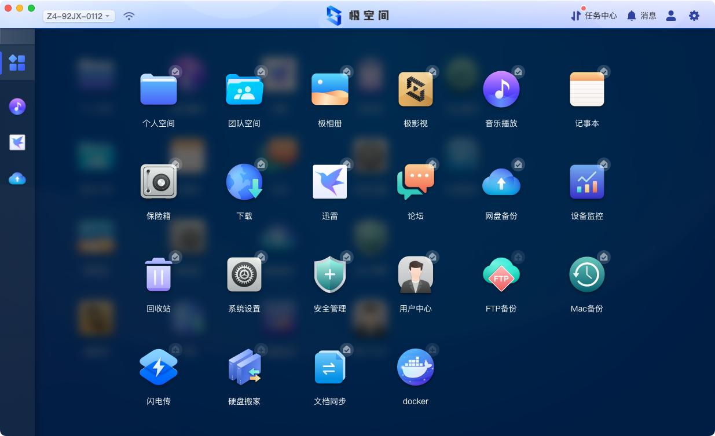Viewport: 715px width, 436px height.
Task: Open the 个人空间 personal space app
Action: point(158,89)
